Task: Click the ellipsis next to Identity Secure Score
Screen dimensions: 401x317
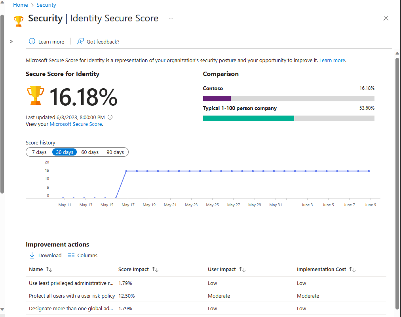Action: (x=171, y=18)
